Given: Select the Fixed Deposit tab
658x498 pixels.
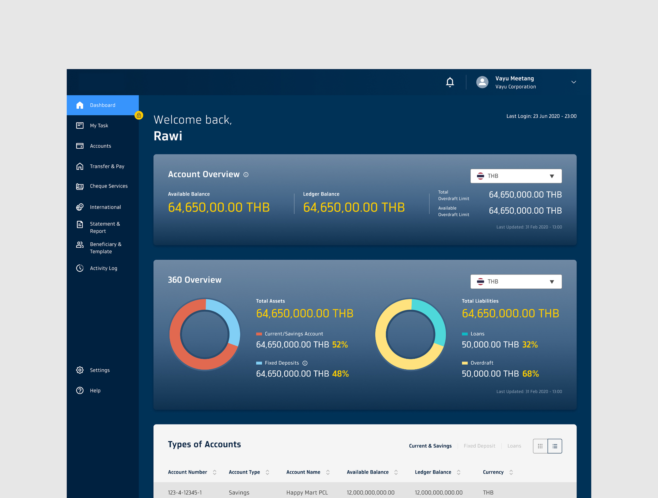Looking at the screenshot, I should click(479, 446).
